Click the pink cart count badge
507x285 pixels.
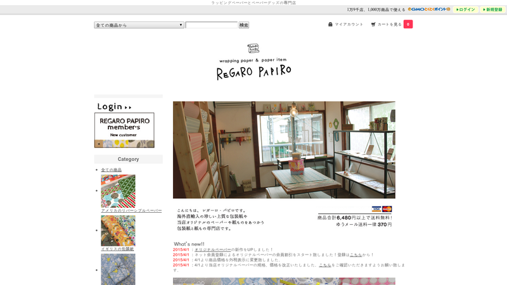click(x=408, y=24)
